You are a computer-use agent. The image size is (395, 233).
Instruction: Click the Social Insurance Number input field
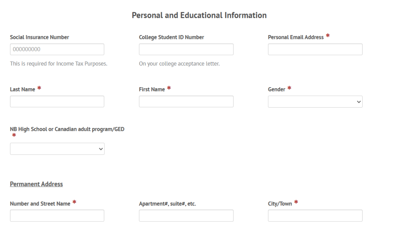(57, 49)
